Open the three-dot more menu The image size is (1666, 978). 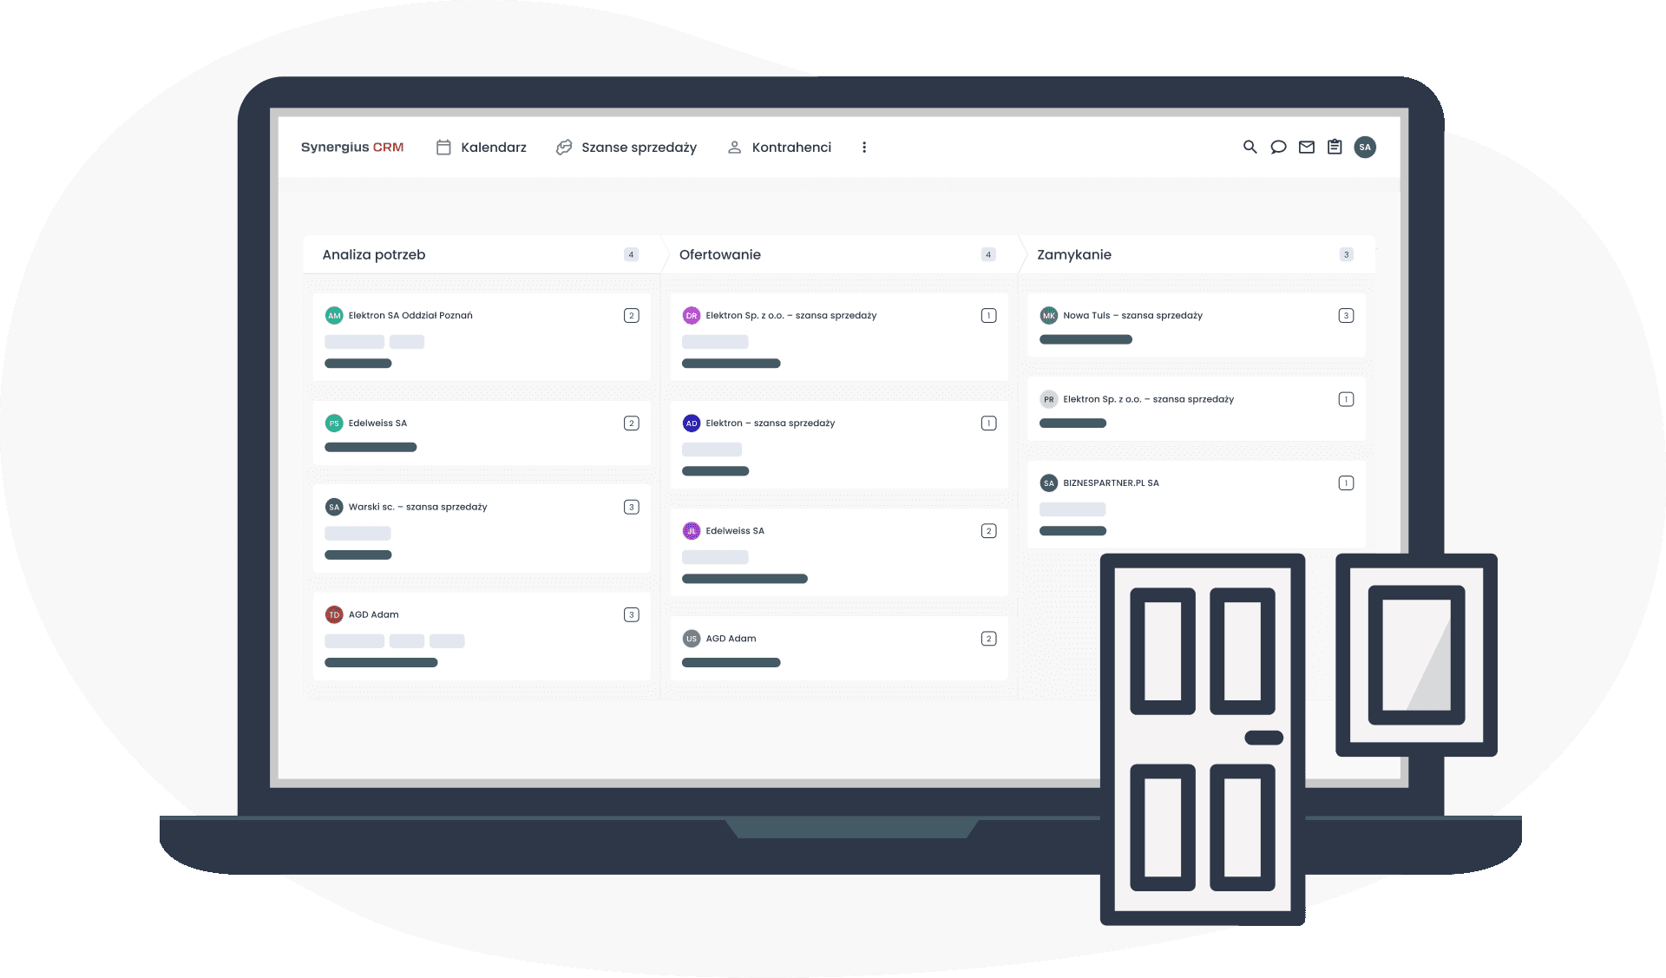point(864,148)
